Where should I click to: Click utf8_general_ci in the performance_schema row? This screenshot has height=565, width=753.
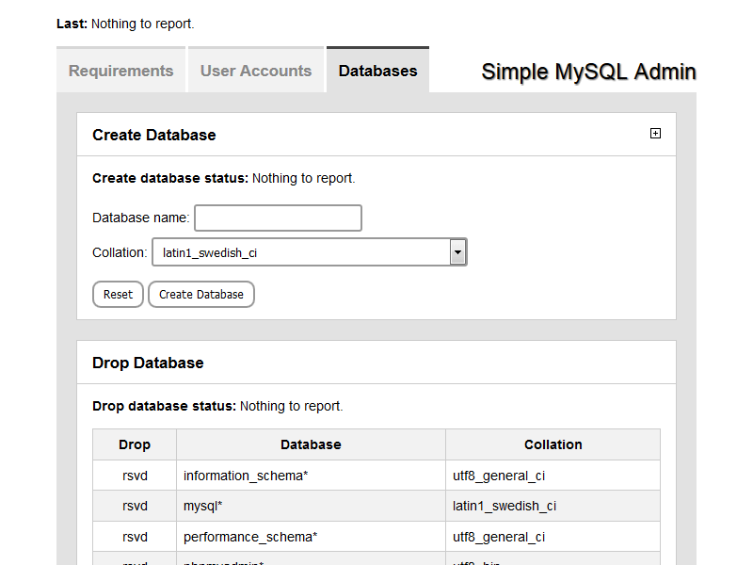pos(499,537)
